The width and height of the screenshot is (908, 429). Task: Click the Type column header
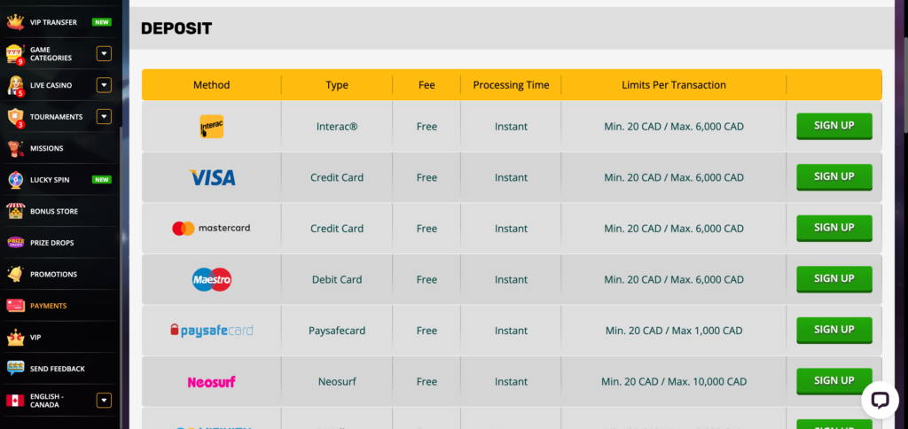click(337, 85)
